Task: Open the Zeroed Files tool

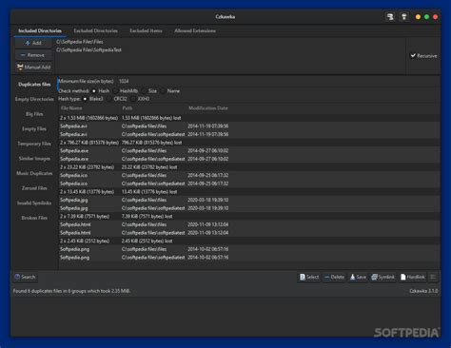Action: coord(34,188)
